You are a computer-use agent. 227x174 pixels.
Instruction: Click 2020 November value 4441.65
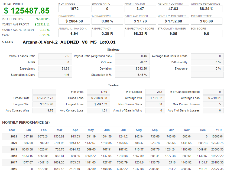[186, 143]
